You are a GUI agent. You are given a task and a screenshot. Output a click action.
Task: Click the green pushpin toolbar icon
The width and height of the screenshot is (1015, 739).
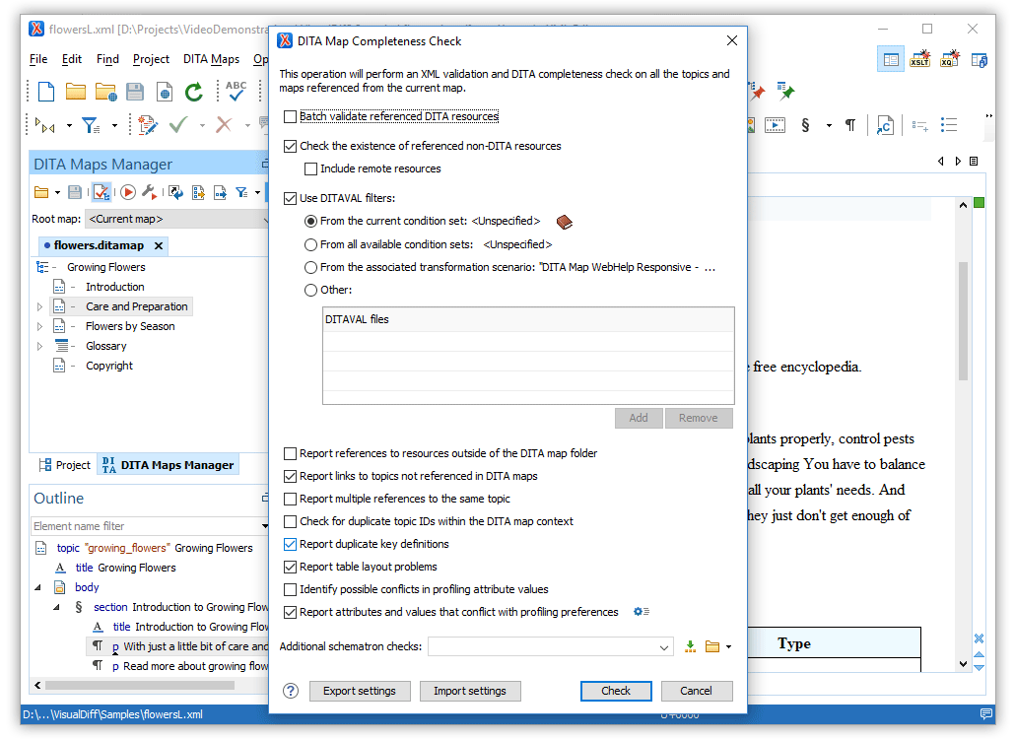tap(785, 92)
